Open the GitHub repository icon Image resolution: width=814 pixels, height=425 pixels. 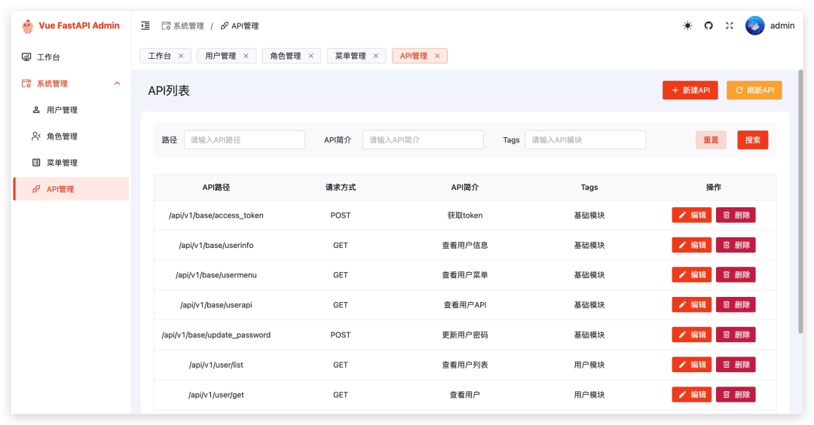point(708,26)
